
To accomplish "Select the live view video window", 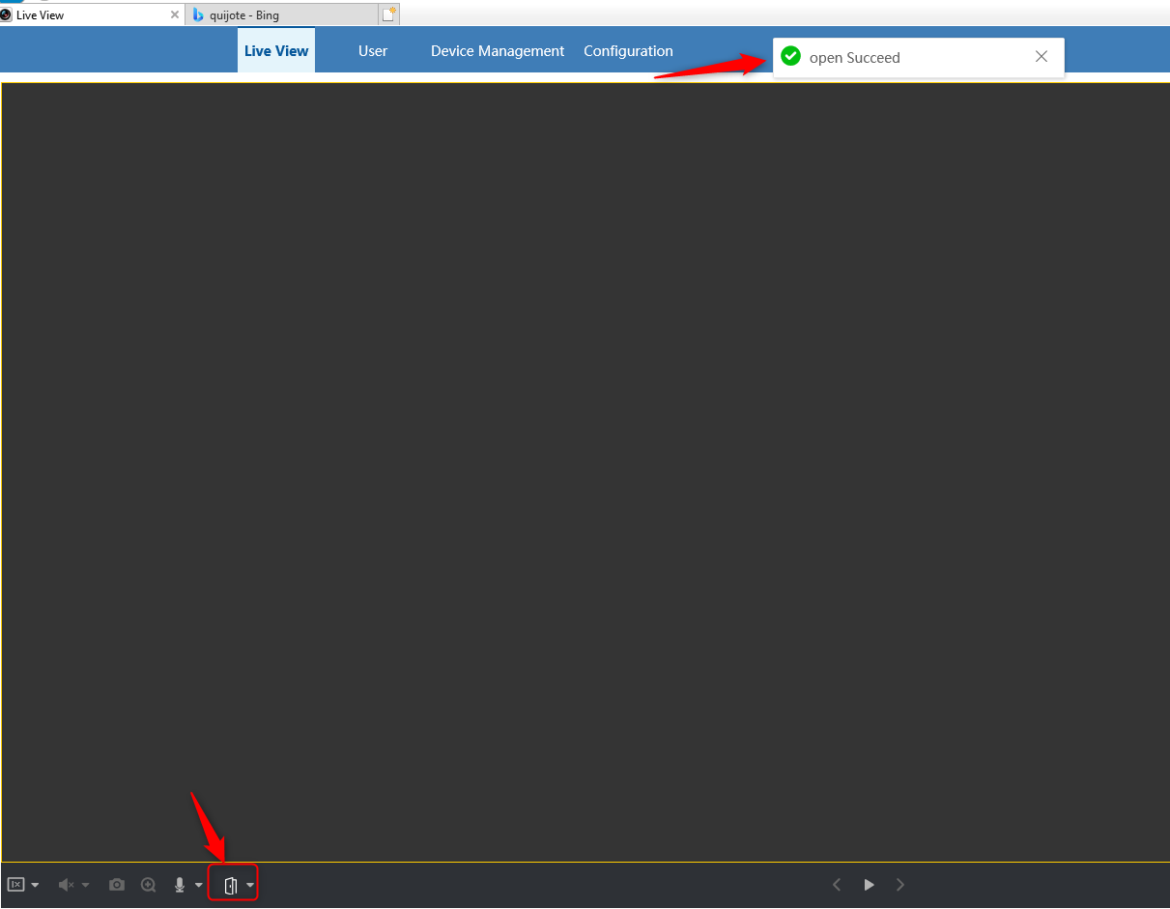I will click(585, 472).
